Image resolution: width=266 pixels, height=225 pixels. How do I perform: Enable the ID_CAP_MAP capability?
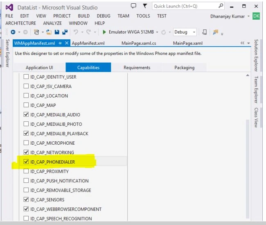click(26, 105)
